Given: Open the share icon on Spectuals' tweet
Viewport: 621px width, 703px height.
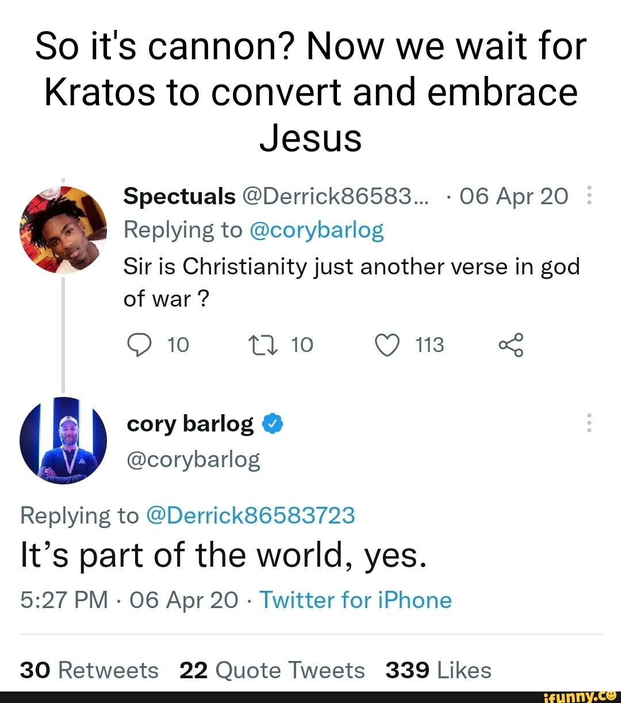Looking at the screenshot, I should (x=511, y=345).
